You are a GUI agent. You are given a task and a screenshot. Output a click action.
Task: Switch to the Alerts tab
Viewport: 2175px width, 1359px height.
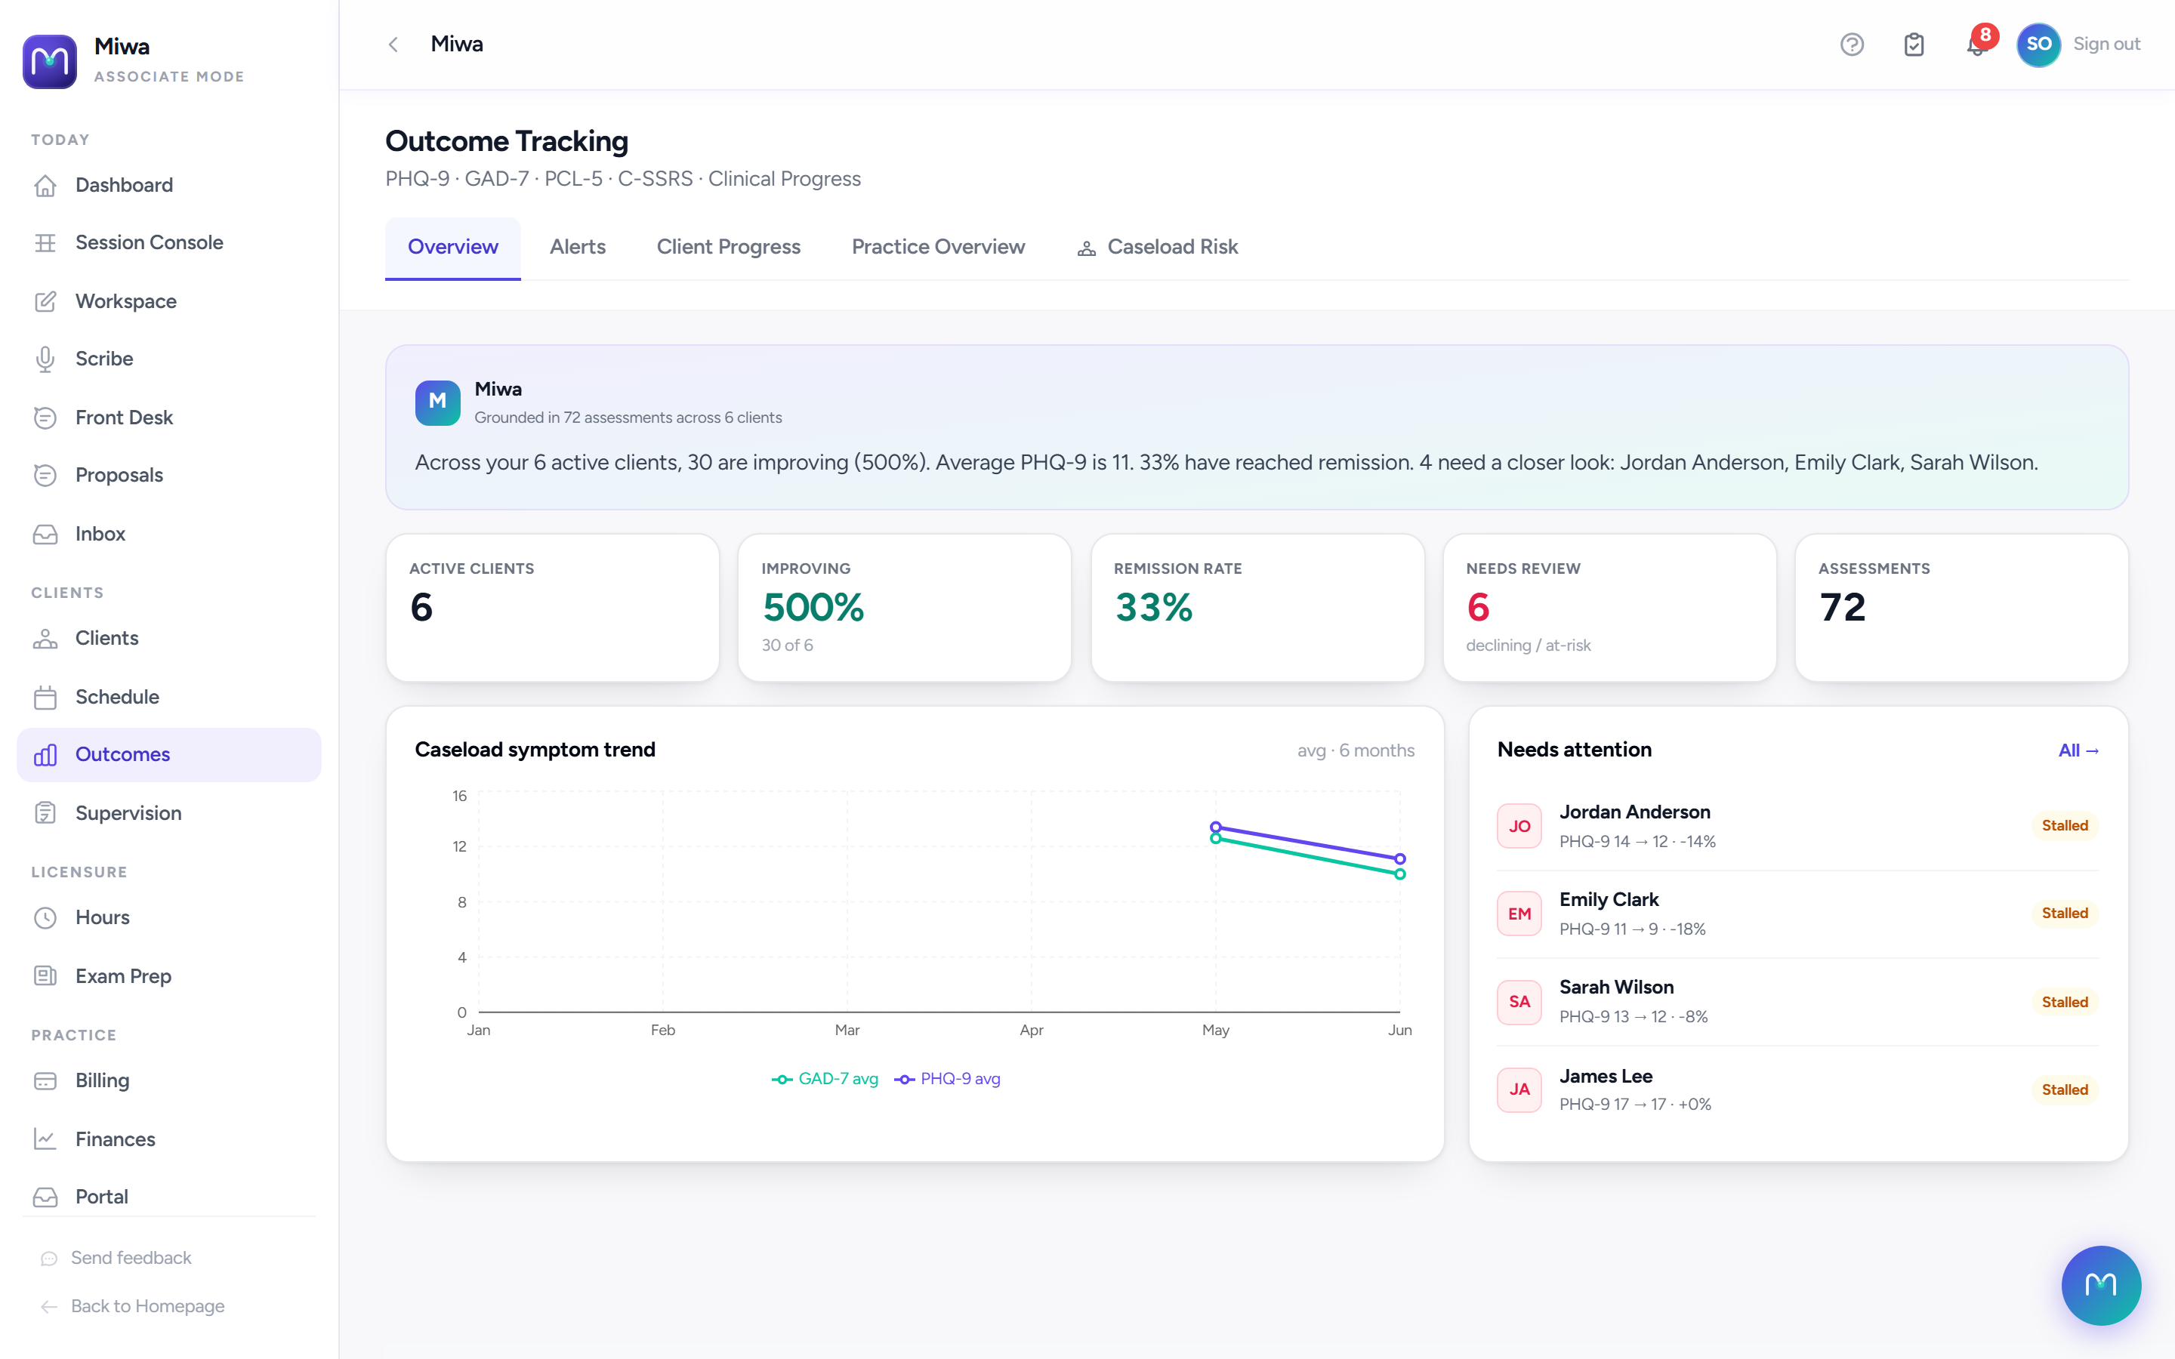click(x=578, y=247)
